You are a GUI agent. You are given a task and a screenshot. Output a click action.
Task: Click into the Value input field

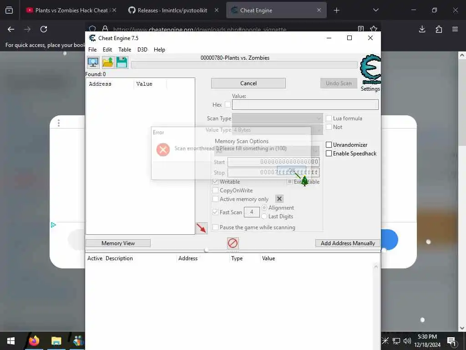[305, 104]
